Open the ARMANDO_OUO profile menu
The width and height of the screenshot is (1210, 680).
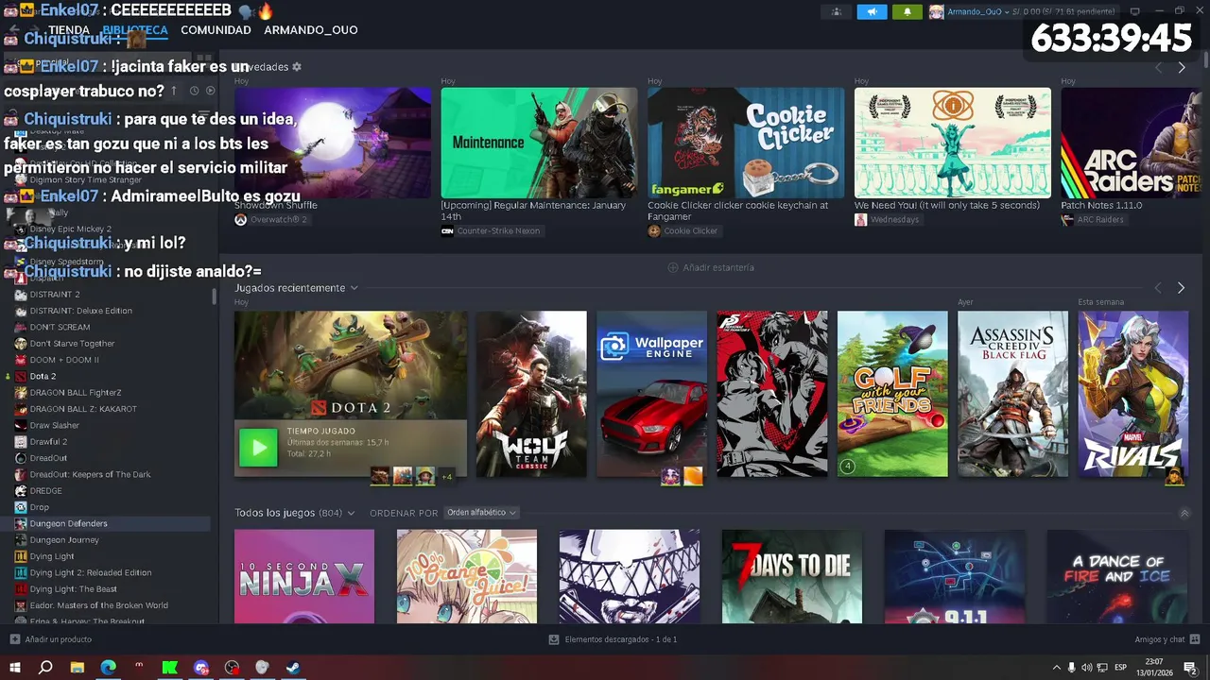tap(311, 30)
